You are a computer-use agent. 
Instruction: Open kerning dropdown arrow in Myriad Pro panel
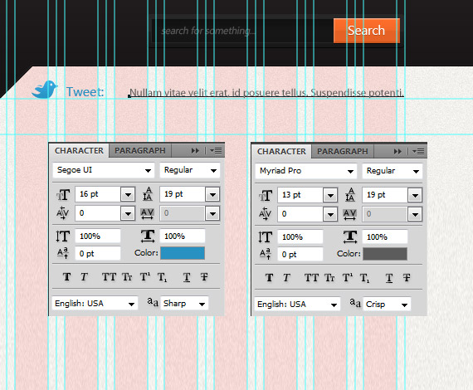pos(330,214)
